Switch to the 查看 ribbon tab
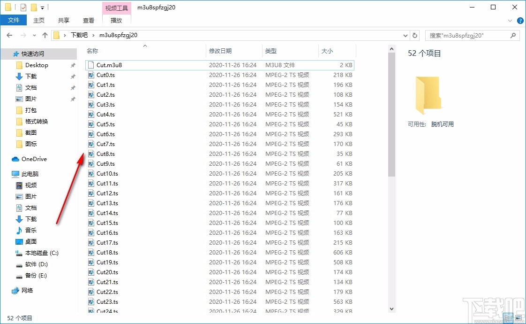 (x=89, y=20)
